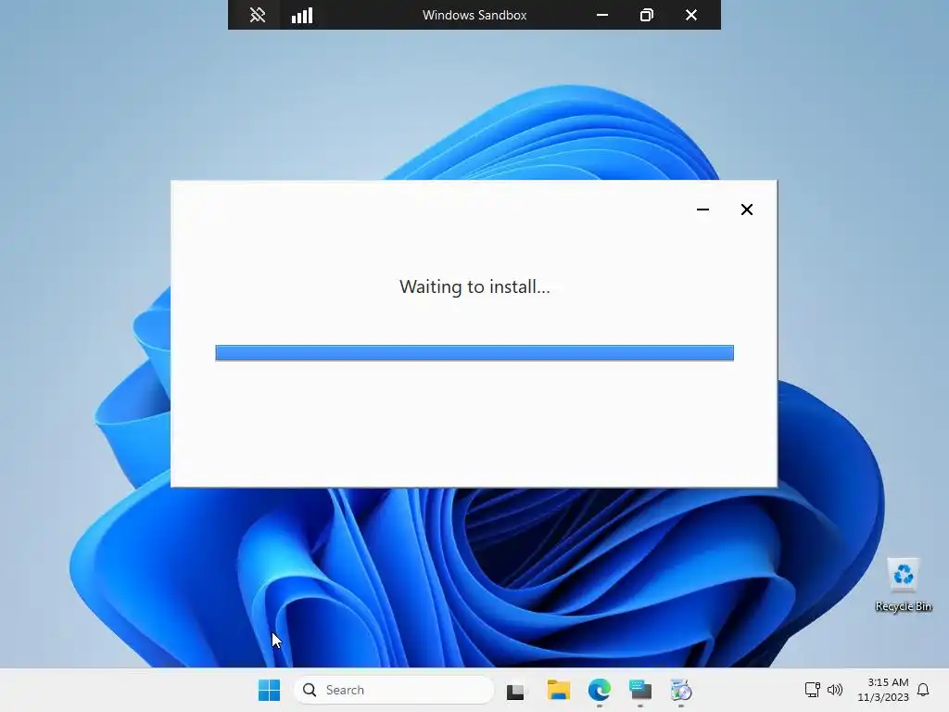Select the Recycle Bin desktop icon
This screenshot has width=949, height=712.
pyautogui.click(x=903, y=585)
